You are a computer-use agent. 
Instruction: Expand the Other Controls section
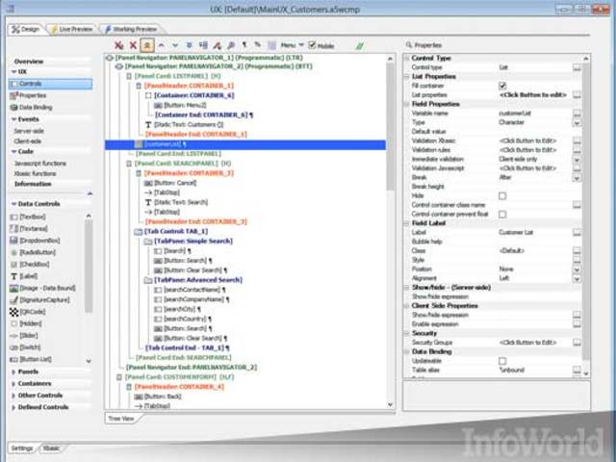click(13, 396)
